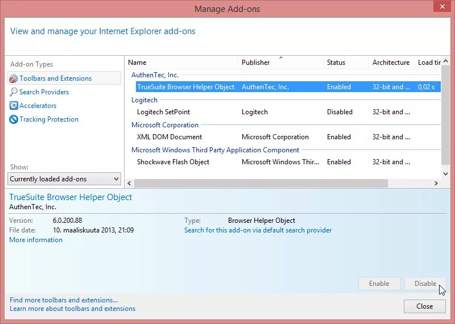Click Find more toolbars and extensions link

click(x=64, y=300)
